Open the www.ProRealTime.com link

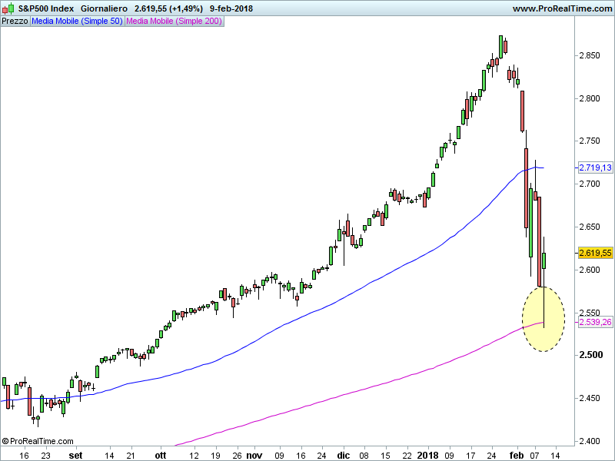point(562,8)
